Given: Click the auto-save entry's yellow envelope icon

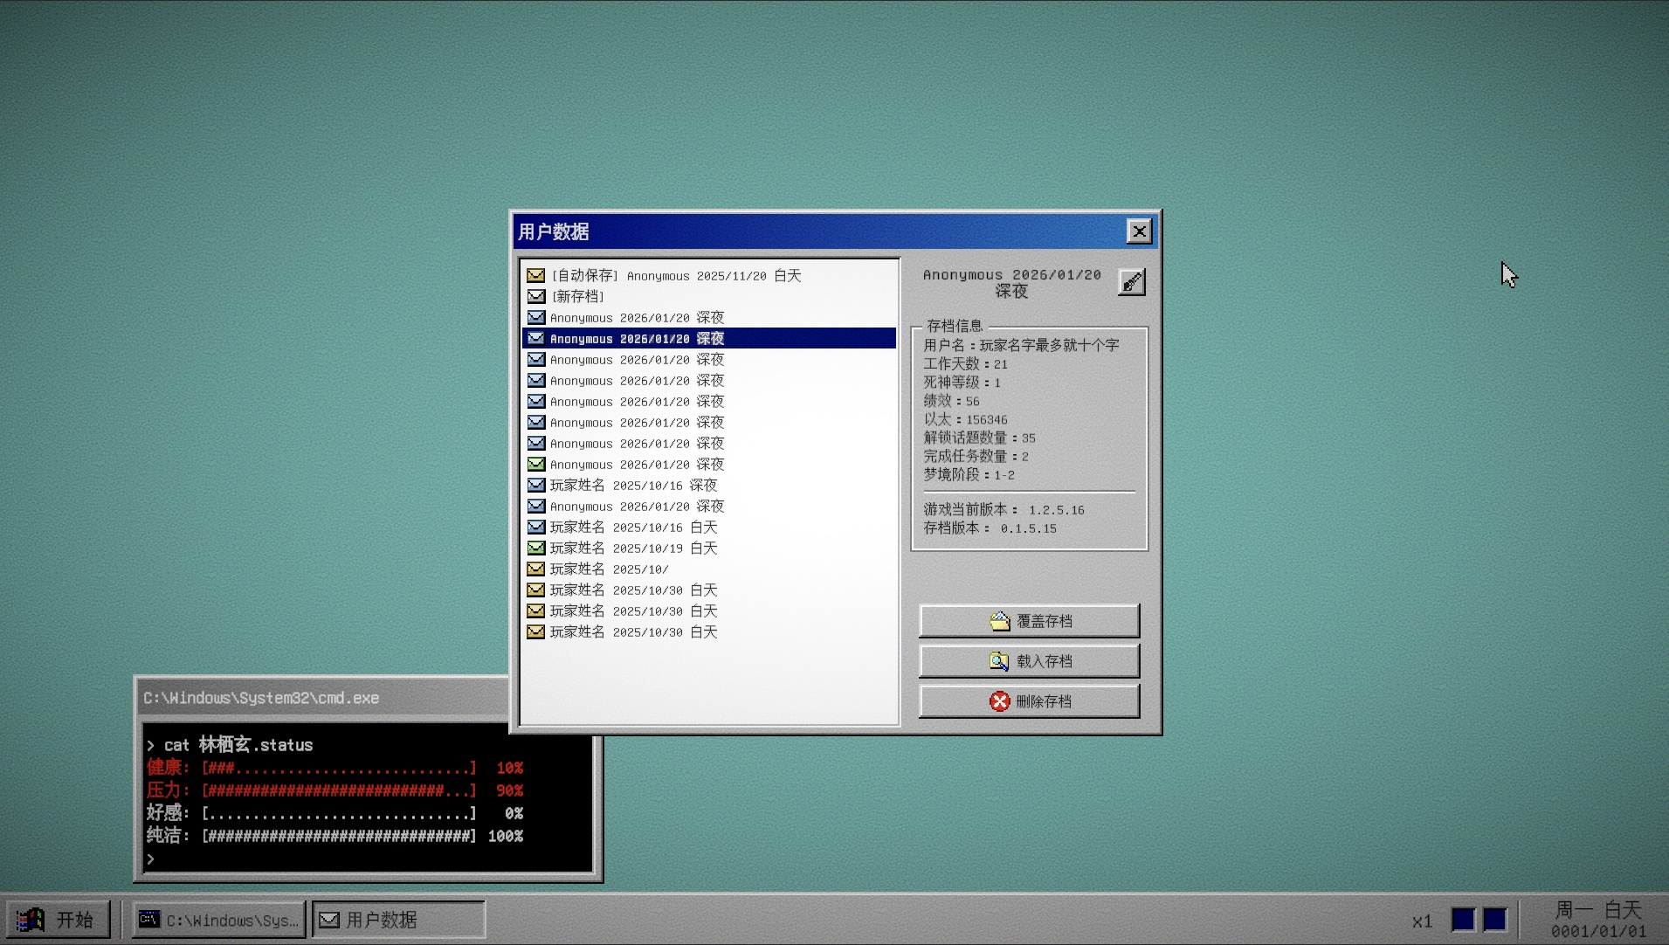Looking at the screenshot, I should pyautogui.click(x=536, y=275).
